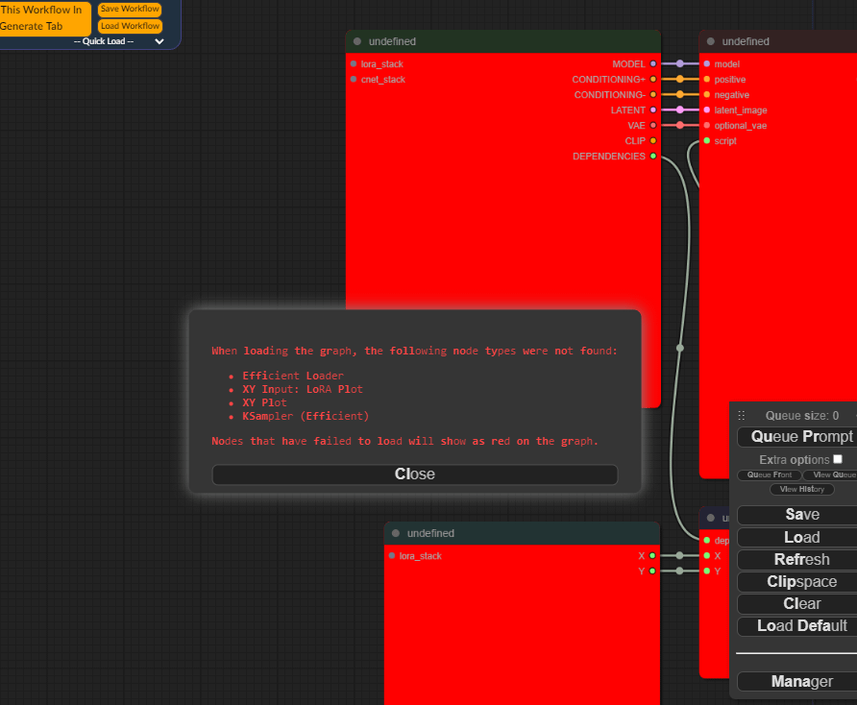857x705 pixels.
Task: Click the Efficient Loader text in dialog
Action: tap(293, 376)
